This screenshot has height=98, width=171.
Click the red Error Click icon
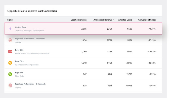point(10,51)
